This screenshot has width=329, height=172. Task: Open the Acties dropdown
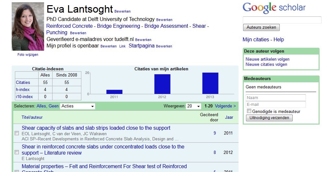pos(77,106)
